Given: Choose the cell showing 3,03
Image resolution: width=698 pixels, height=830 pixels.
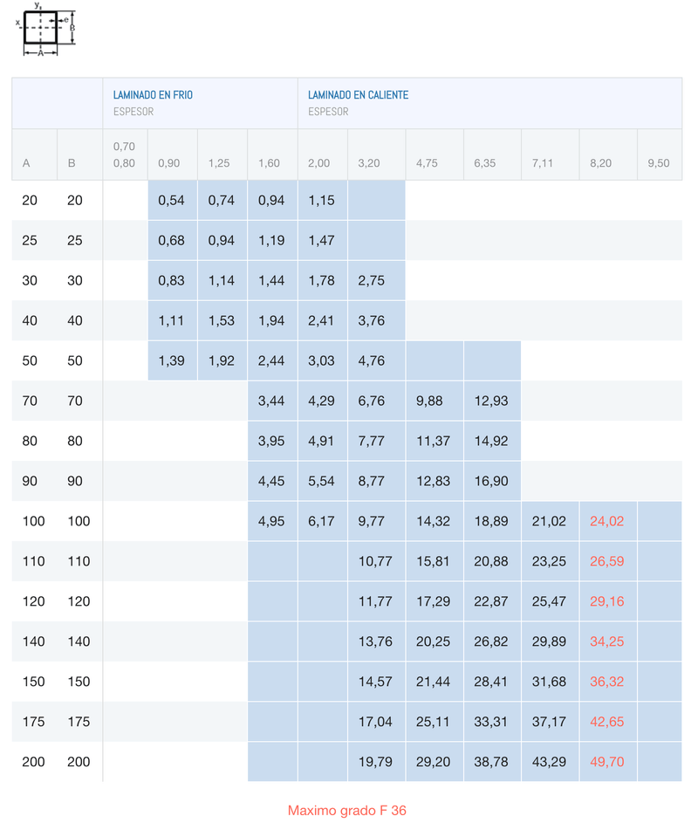Looking at the screenshot, I should point(321,360).
